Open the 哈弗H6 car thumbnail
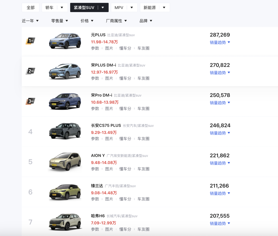 pyautogui.click(x=65, y=222)
